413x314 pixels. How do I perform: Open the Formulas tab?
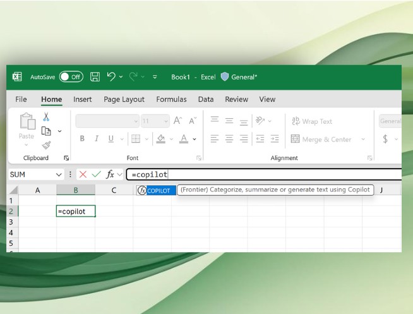click(x=172, y=99)
